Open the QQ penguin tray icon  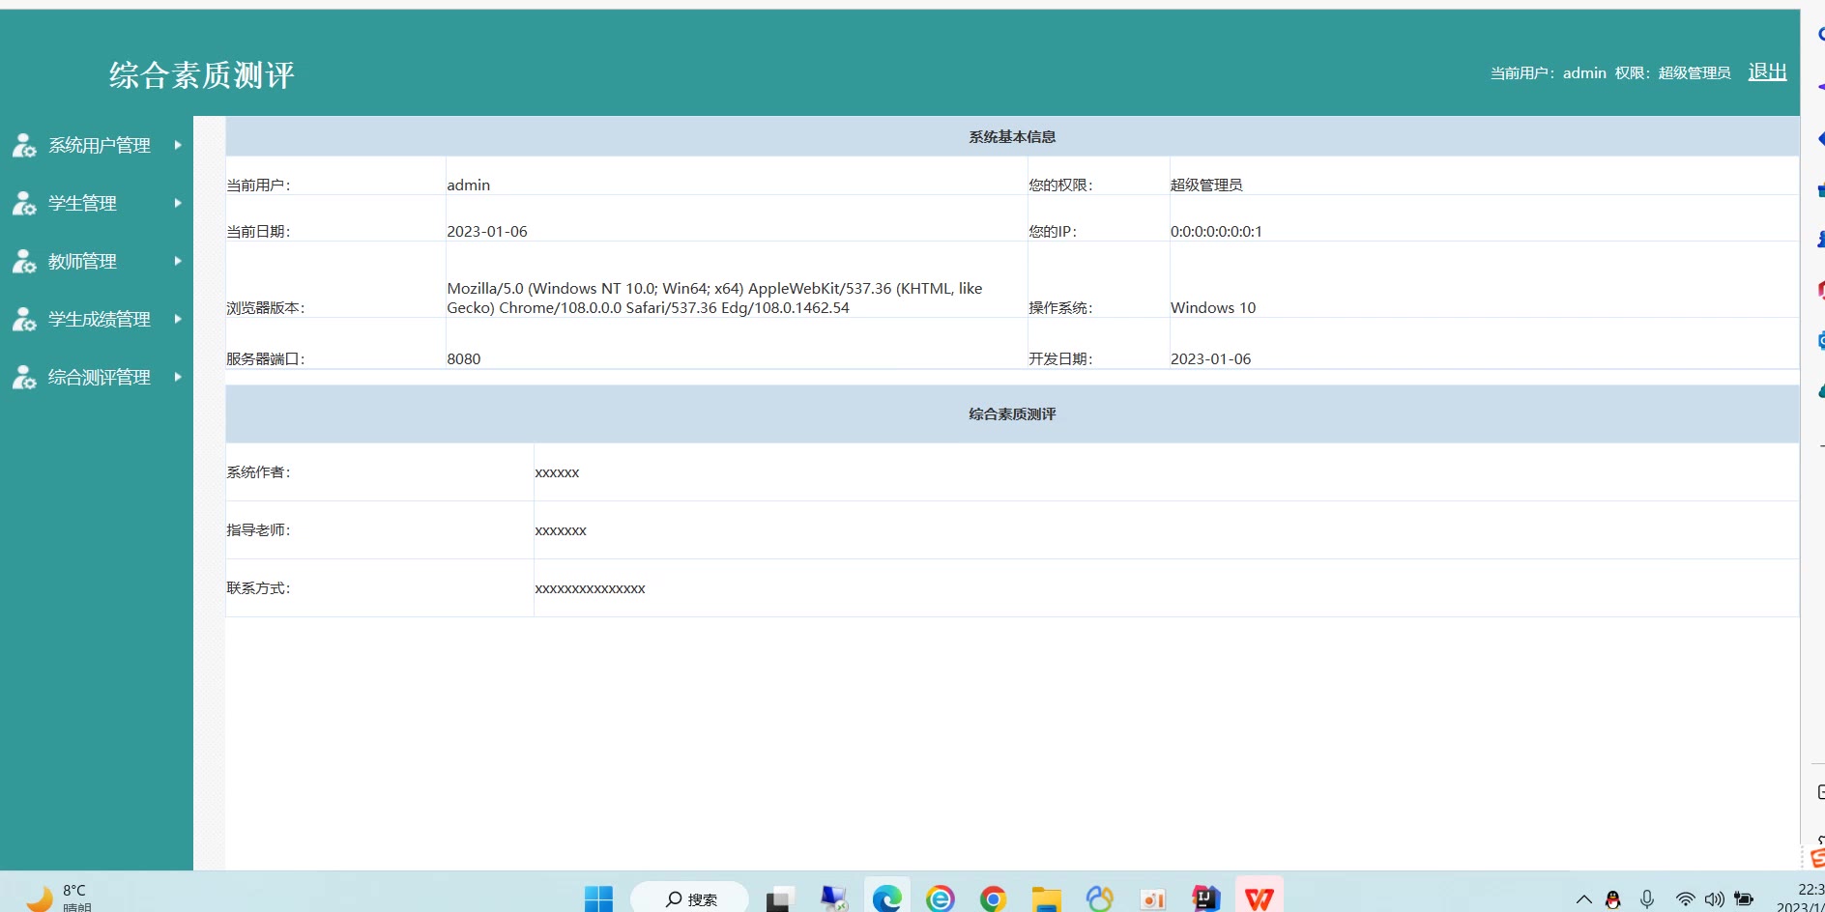pos(1612,899)
